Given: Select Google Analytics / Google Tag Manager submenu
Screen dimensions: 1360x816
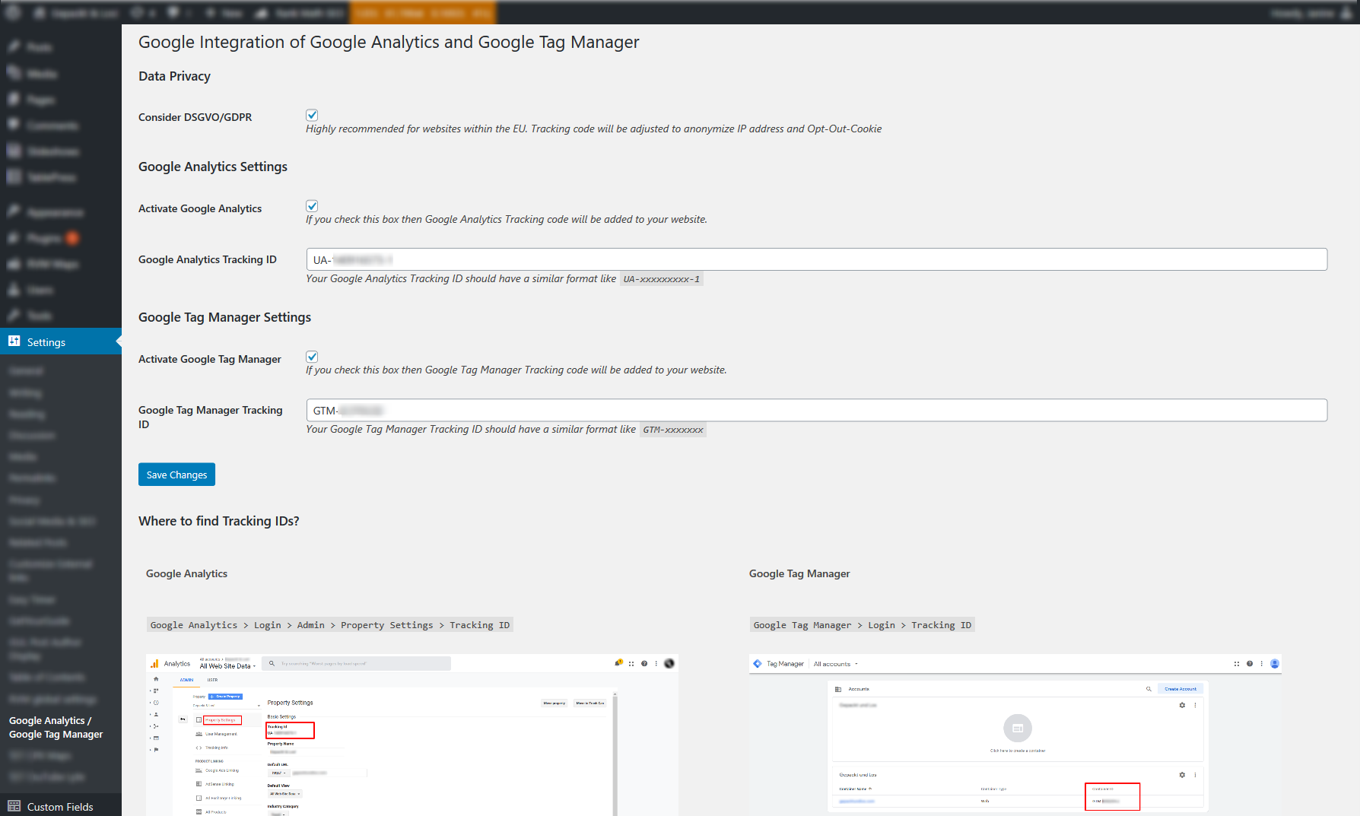Looking at the screenshot, I should [x=56, y=727].
